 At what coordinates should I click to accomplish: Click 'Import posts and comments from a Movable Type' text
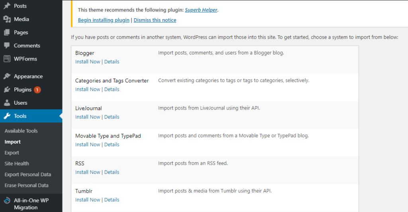pos(233,136)
